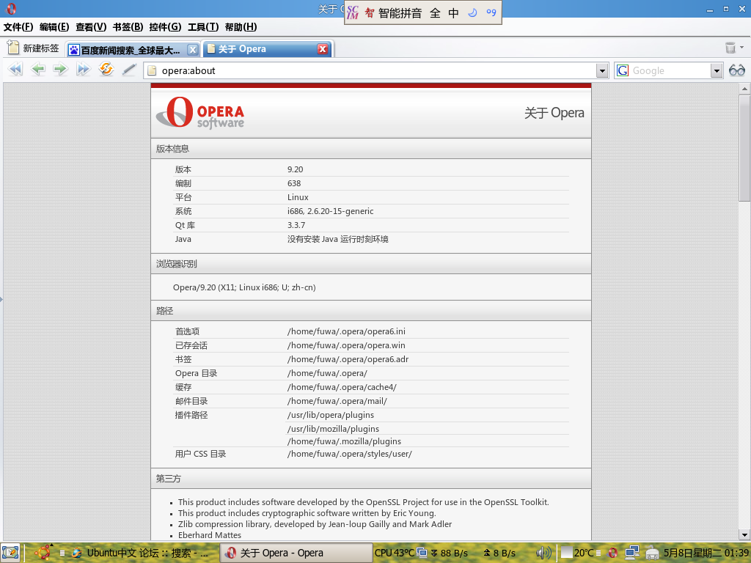Viewport: 751px width, 563px height.
Task: Click the 20°C weather applet
Action: pyautogui.click(x=578, y=553)
